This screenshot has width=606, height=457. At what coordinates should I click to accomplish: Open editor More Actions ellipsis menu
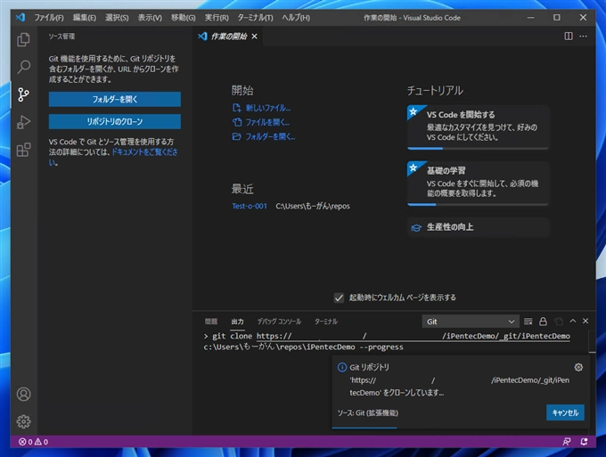(583, 37)
